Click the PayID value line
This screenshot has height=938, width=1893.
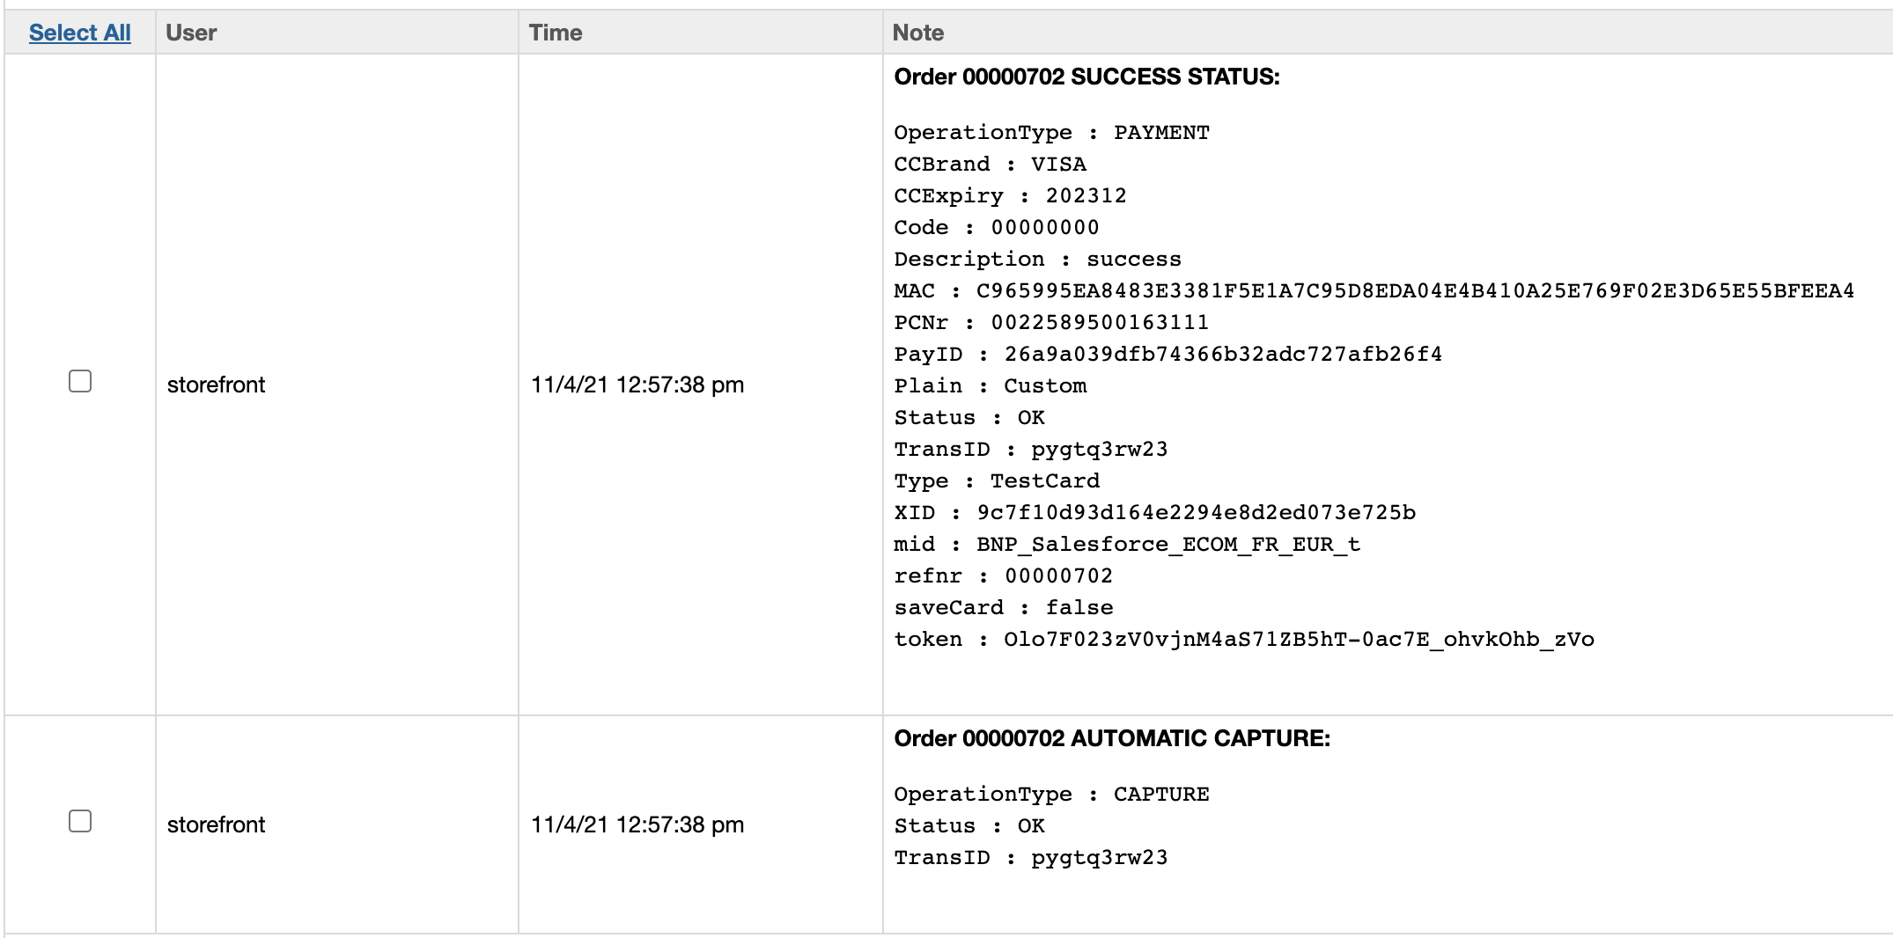(x=1167, y=354)
